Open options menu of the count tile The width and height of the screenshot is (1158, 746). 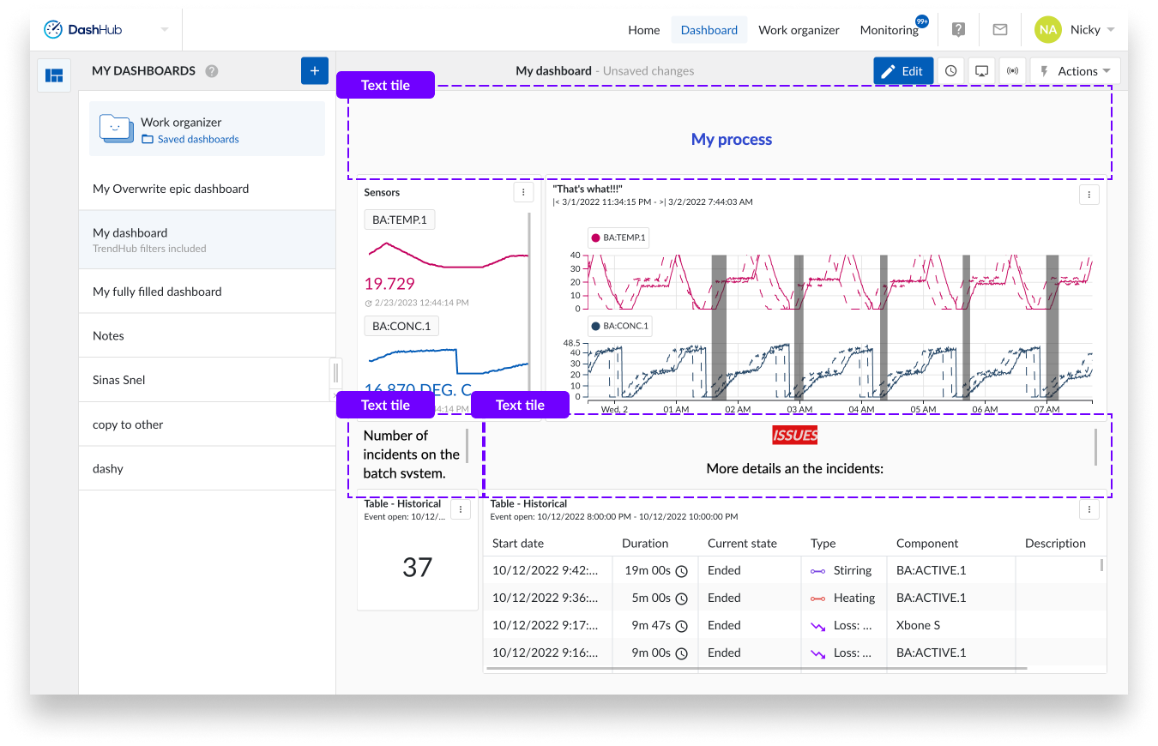pyautogui.click(x=461, y=509)
